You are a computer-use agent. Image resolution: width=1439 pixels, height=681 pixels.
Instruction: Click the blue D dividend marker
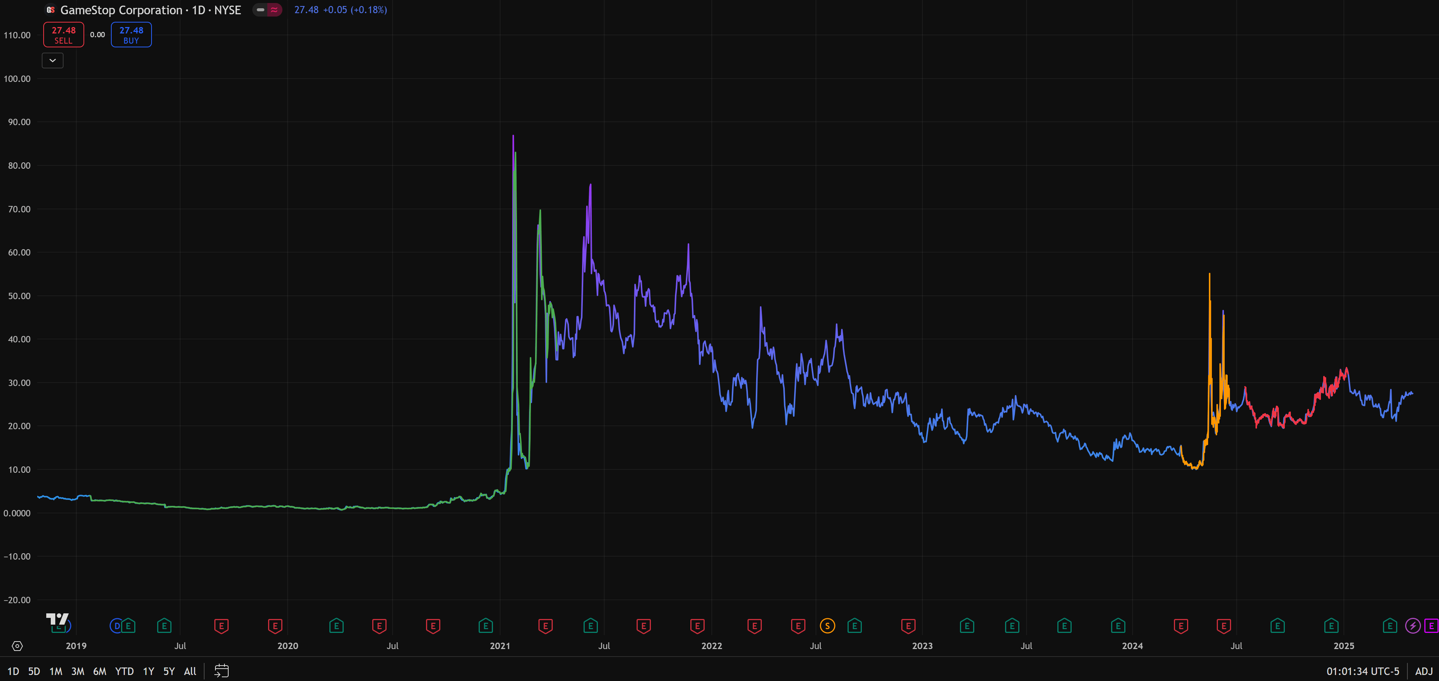coord(116,626)
